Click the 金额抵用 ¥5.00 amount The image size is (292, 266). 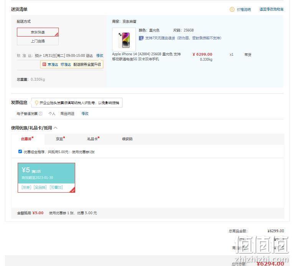point(38,213)
